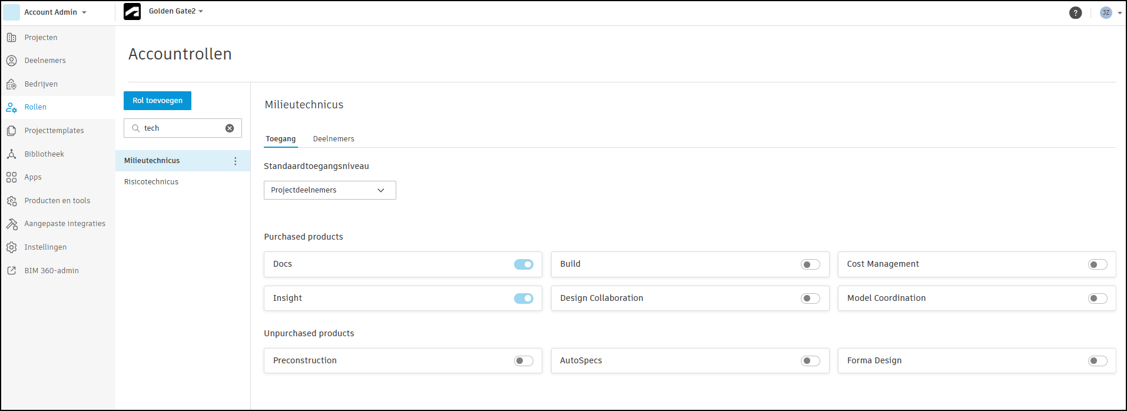This screenshot has height=411, width=1127.
Task: Turn on Model Coordination toggle
Action: pos(1098,299)
